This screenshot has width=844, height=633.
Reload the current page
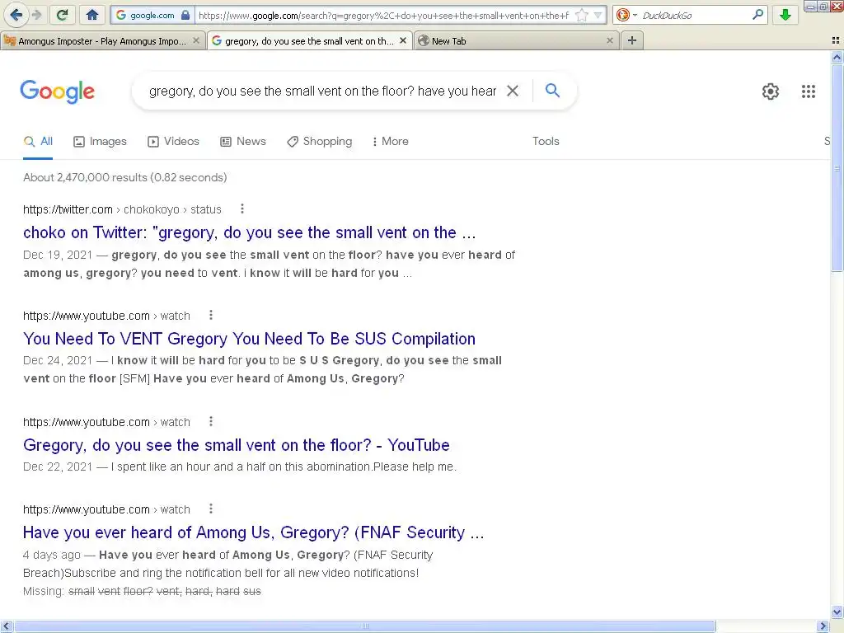(63, 15)
